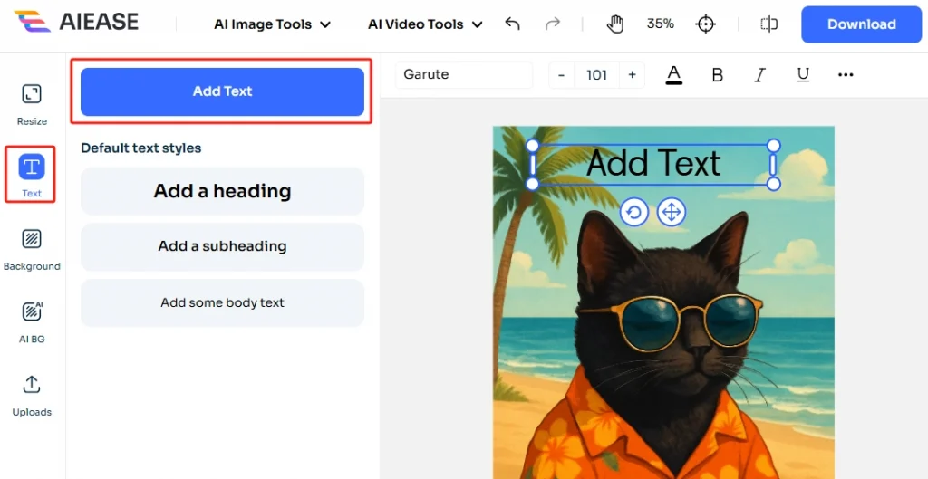The width and height of the screenshot is (928, 479).
Task: Click the blue Add Text button
Action: click(x=222, y=91)
